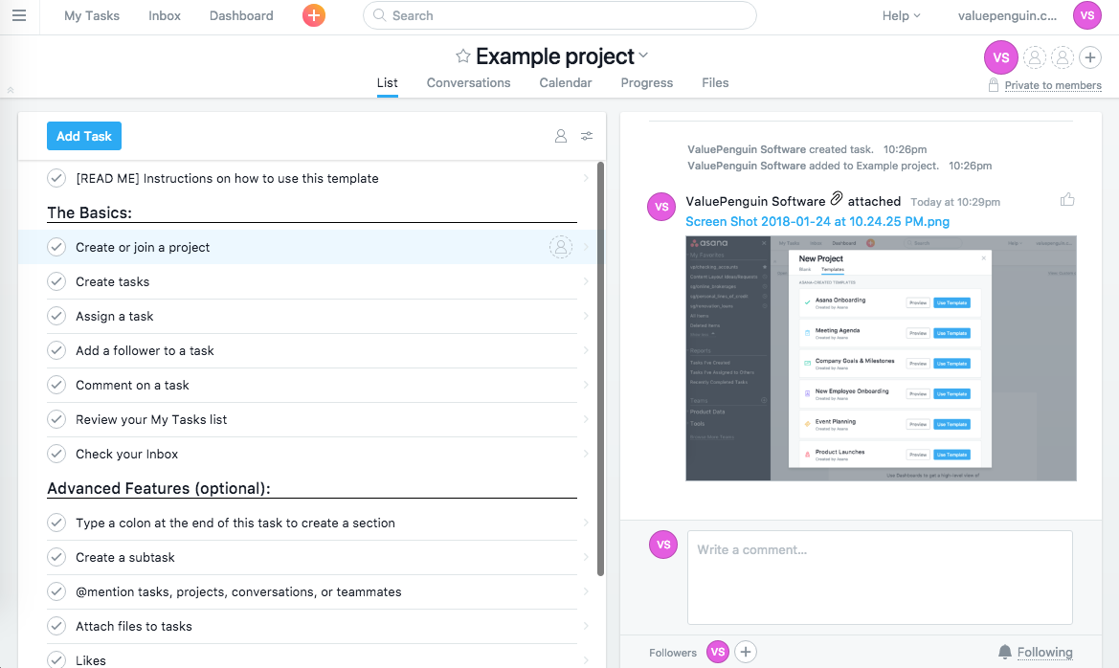Image resolution: width=1119 pixels, height=668 pixels.
Task: Assign Create or join a project via assignee icon
Action: [561, 247]
